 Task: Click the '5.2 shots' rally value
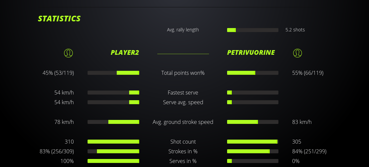pos(295,30)
